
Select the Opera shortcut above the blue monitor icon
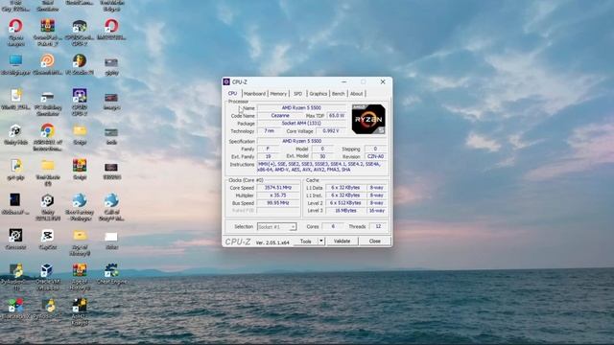(15, 26)
